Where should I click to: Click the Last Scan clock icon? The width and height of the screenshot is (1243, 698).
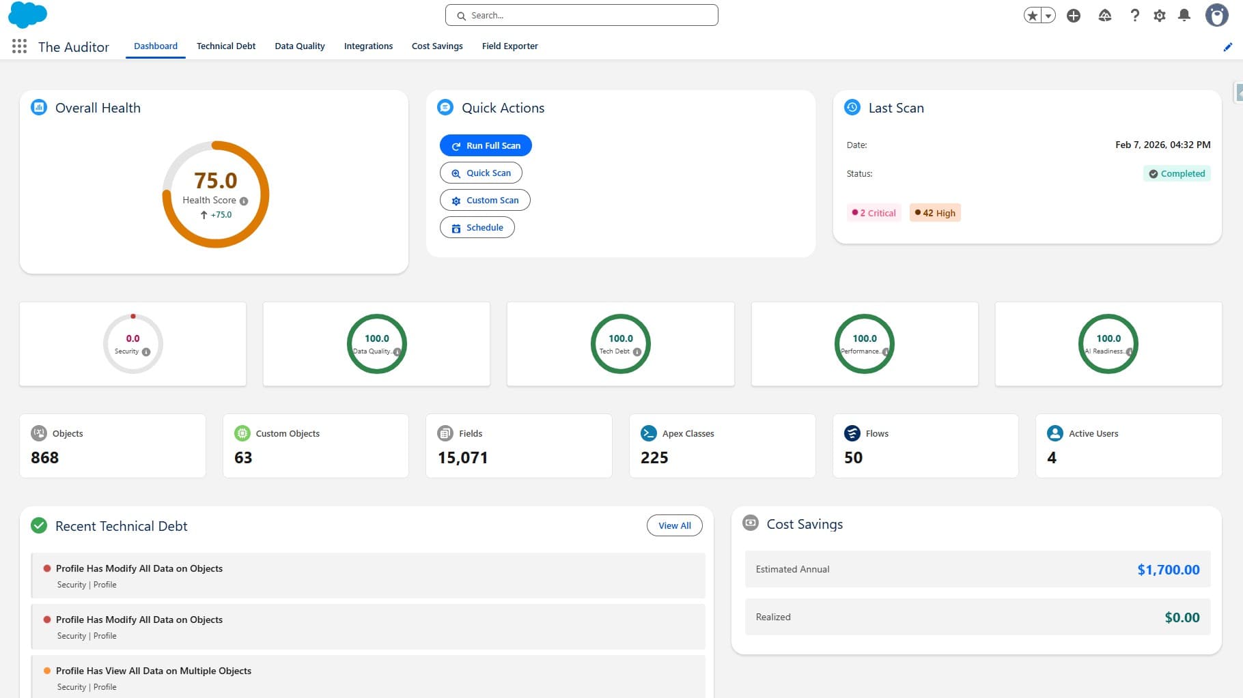point(852,107)
